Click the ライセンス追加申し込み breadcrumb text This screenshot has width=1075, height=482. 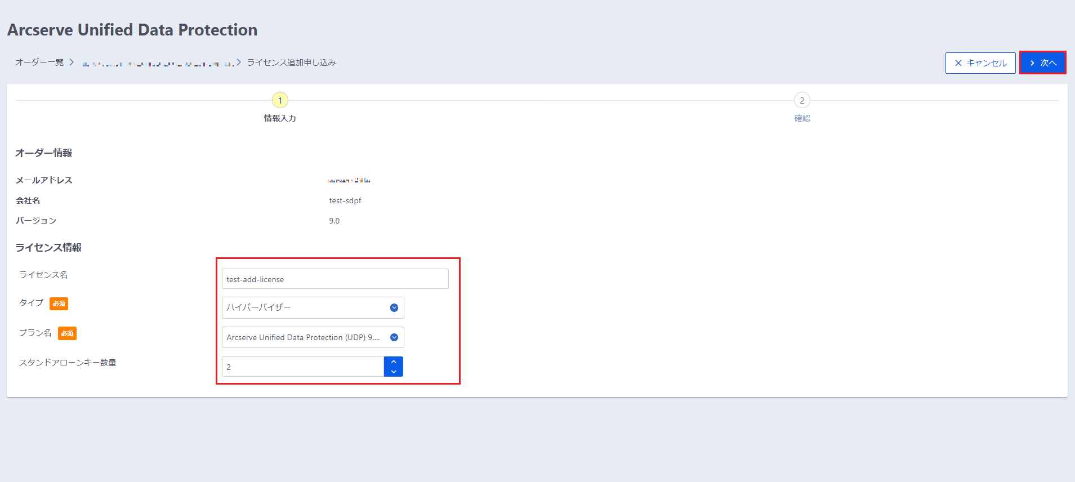click(292, 63)
